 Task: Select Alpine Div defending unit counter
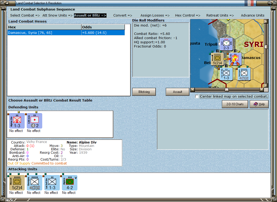pyautogui.click(x=17, y=121)
